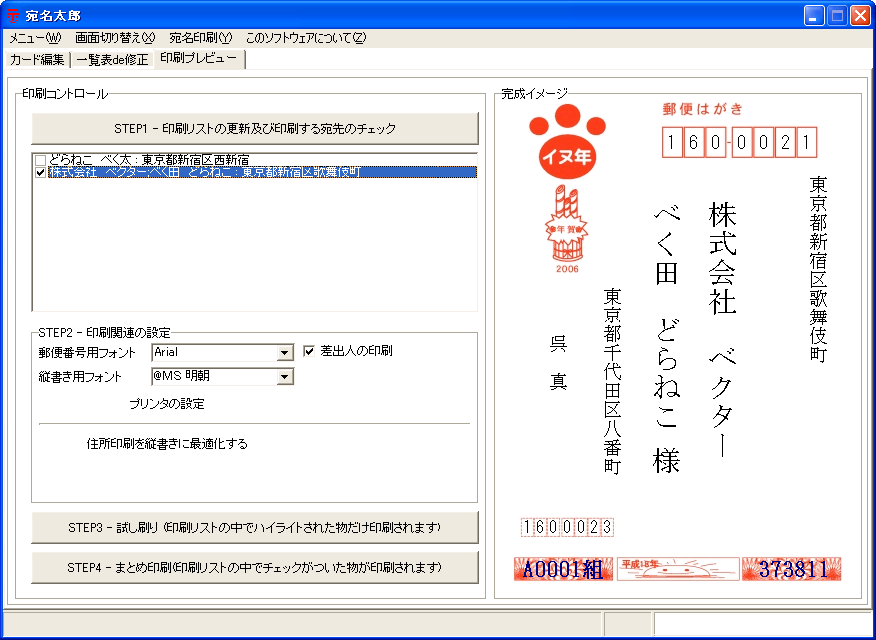876x640 pixels.
Task: Open the 縦書き用フォント dropdown arrow
Action: [x=285, y=377]
